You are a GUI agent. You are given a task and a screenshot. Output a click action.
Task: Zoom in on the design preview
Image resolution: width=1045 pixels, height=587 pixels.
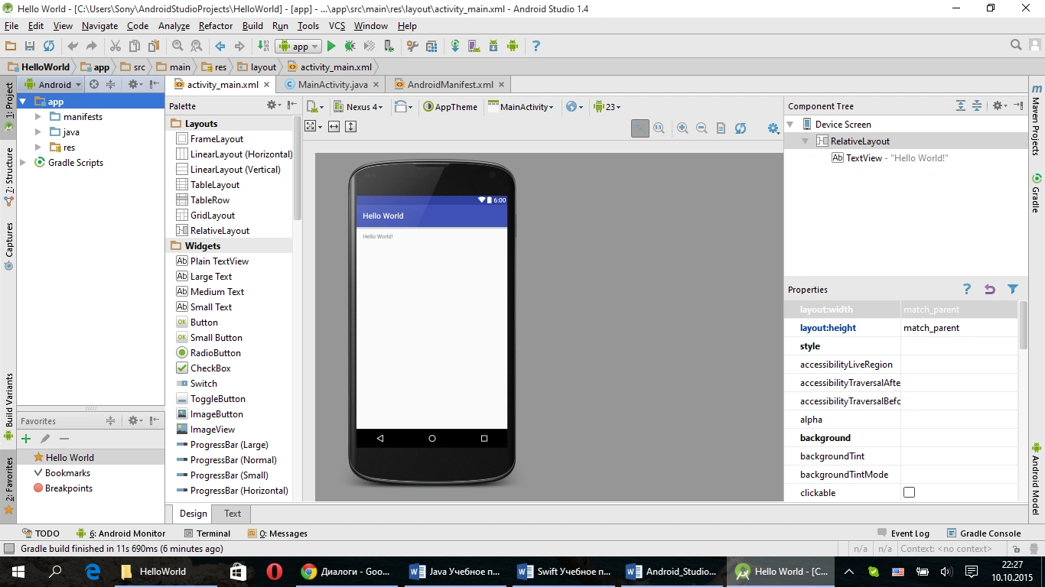(682, 128)
